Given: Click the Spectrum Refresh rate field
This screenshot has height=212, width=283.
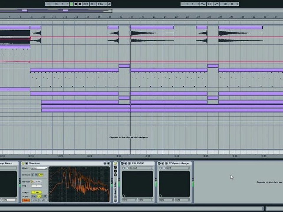Looking at the screenshot, I should [x=37, y=182].
